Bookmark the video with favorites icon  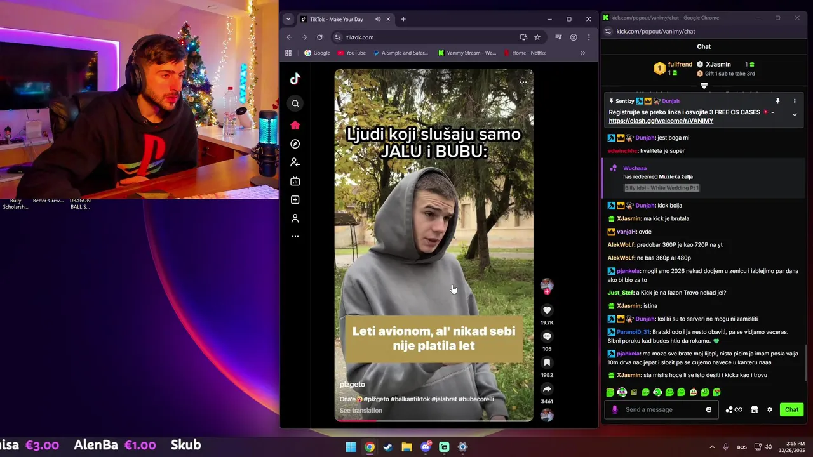tap(547, 362)
